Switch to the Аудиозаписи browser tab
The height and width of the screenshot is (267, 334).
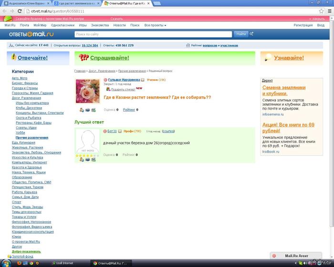click(x=27, y=3)
